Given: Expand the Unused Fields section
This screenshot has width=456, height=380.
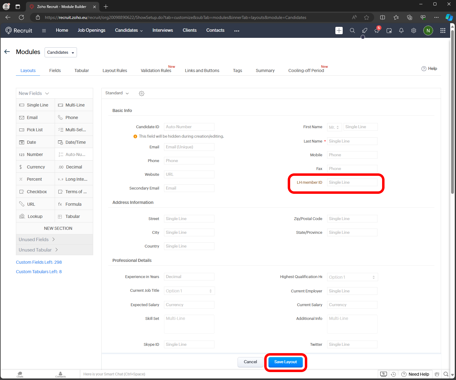Looking at the screenshot, I should tap(37, 240).
